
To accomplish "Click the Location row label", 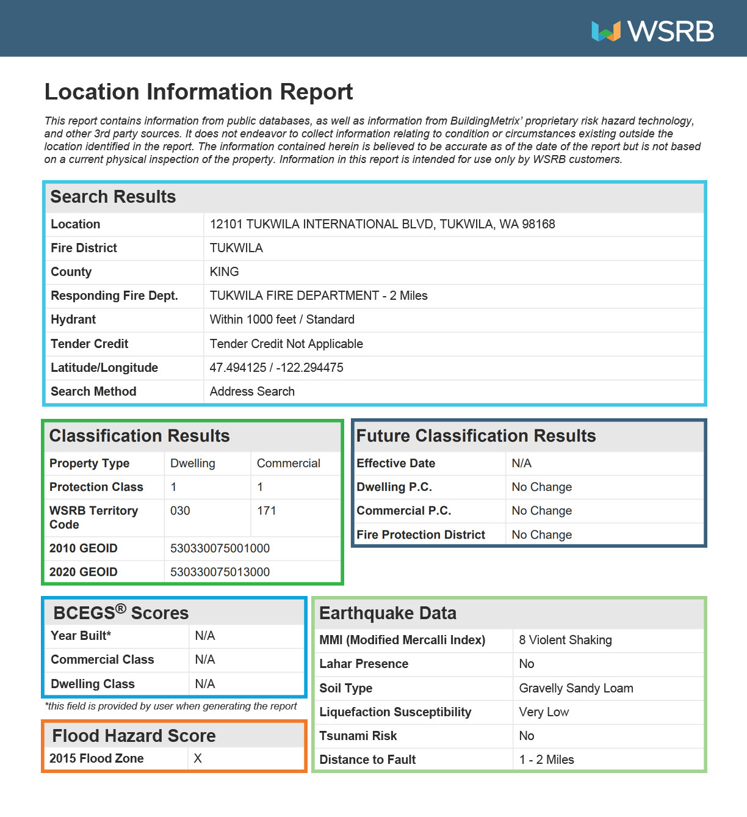I will [76, 224].
